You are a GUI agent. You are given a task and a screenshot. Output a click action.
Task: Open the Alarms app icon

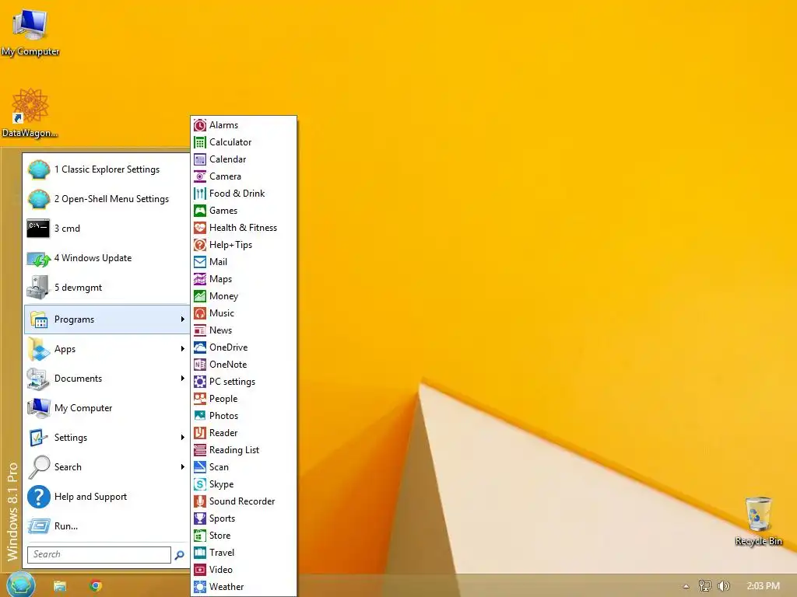pyautogui.click(x=200, y=125)
